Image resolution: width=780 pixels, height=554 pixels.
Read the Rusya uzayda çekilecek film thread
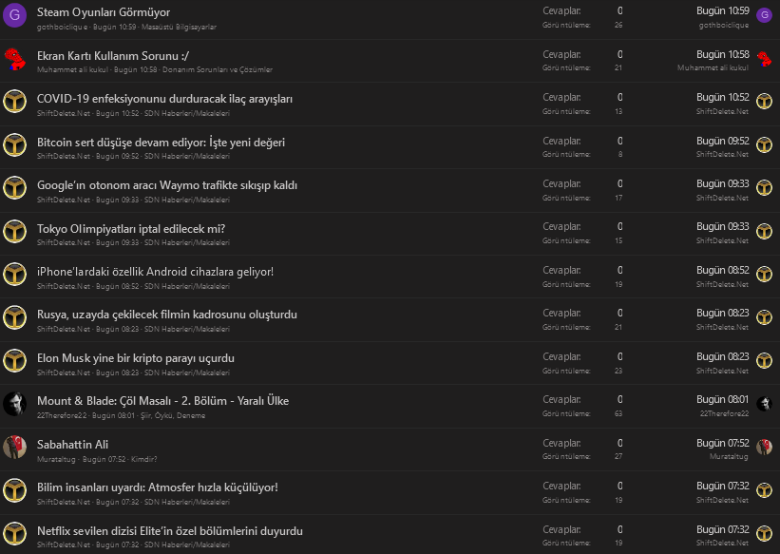coord(166,315)
